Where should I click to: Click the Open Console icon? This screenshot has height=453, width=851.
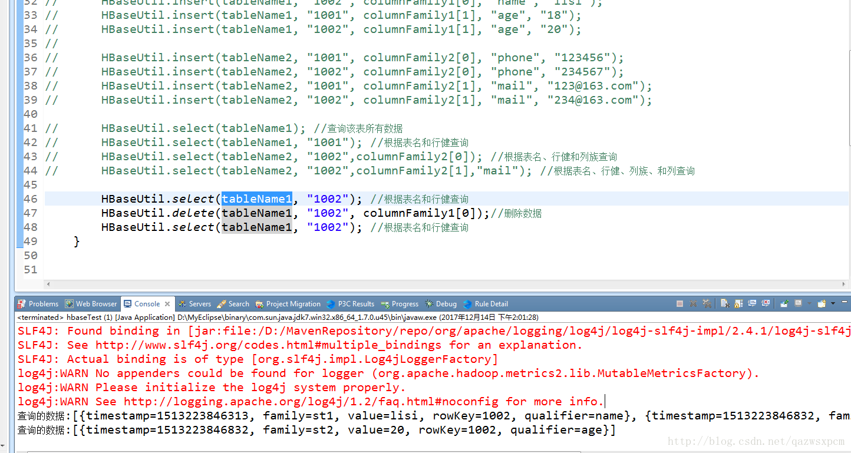822,304
